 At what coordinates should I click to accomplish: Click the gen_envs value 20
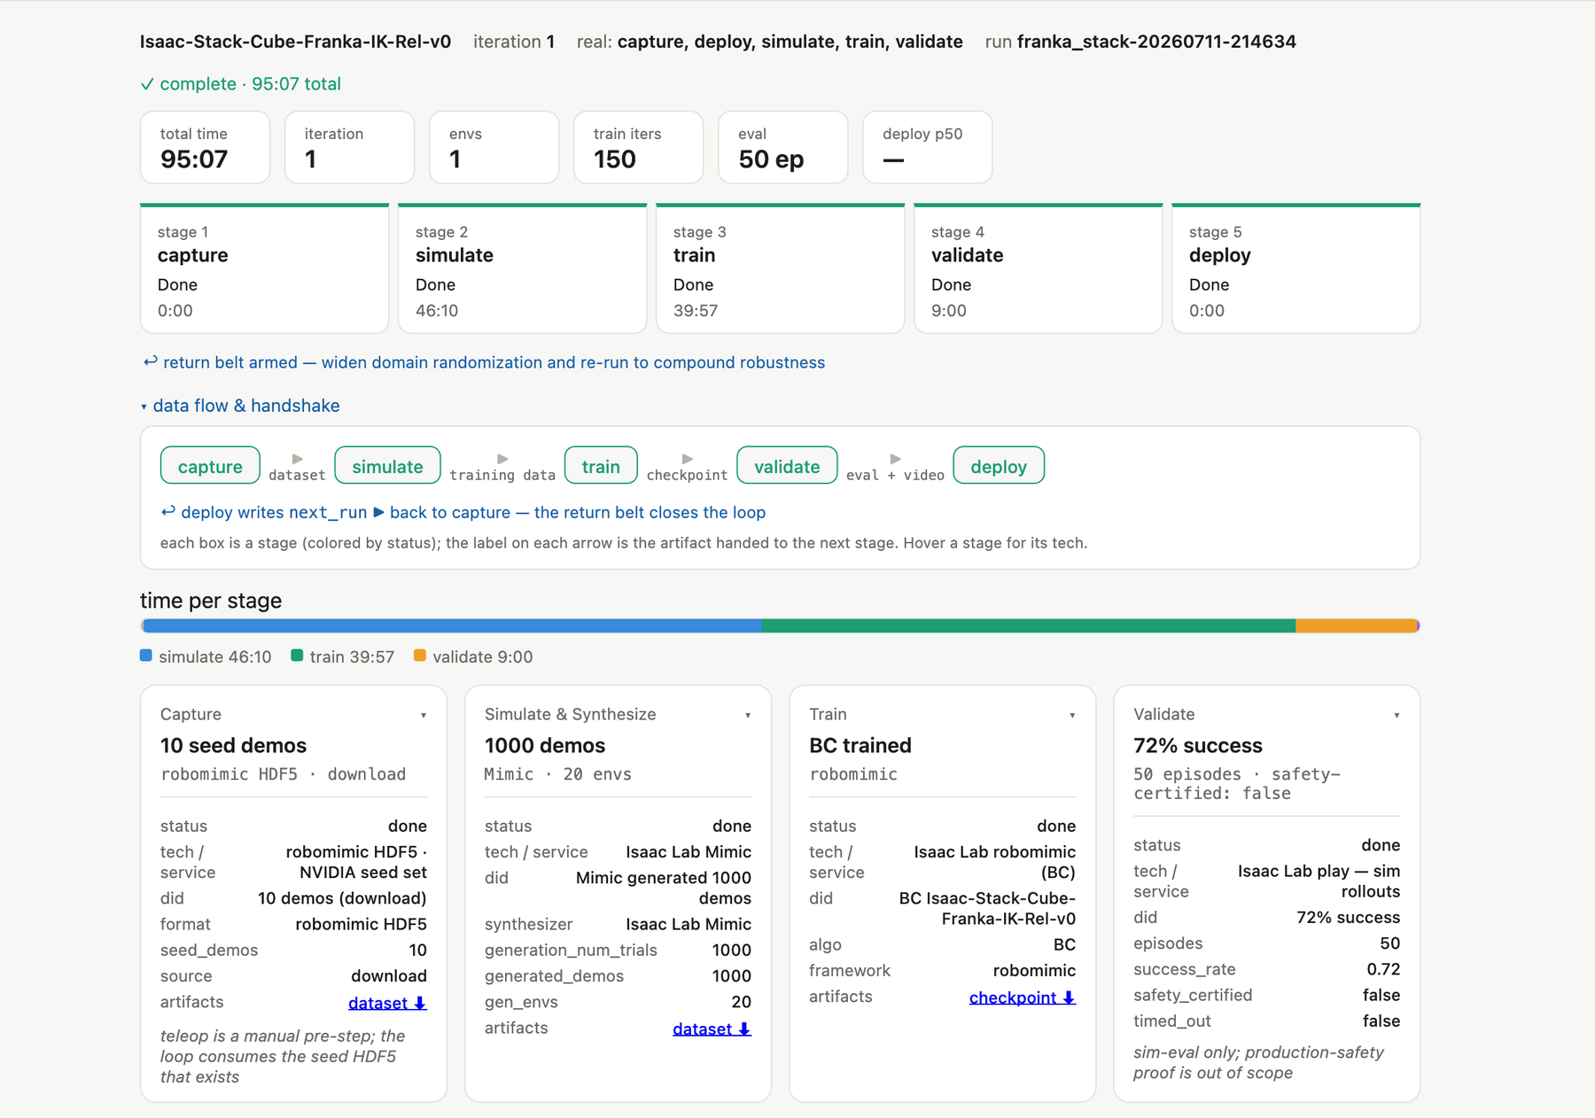(742, 1002)
